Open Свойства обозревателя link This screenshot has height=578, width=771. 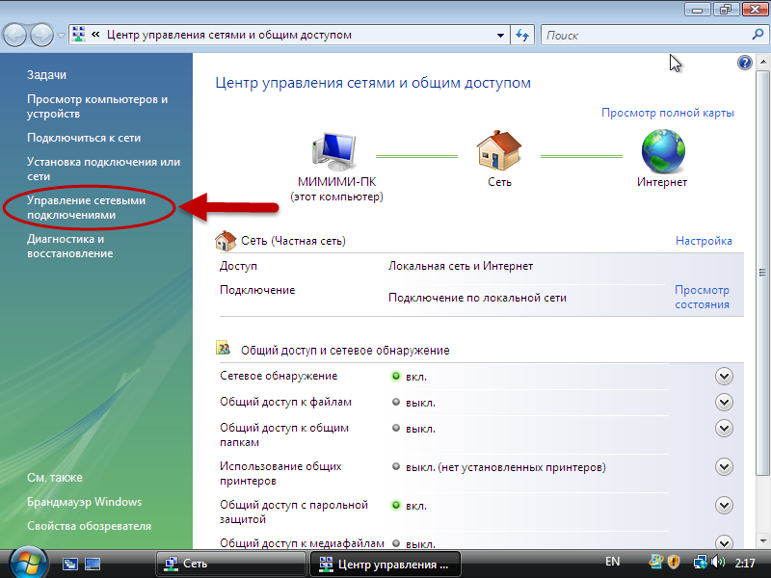(89, 526)
